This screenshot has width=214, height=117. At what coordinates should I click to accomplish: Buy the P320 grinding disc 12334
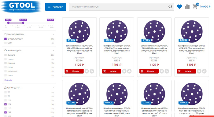point(74,71)
